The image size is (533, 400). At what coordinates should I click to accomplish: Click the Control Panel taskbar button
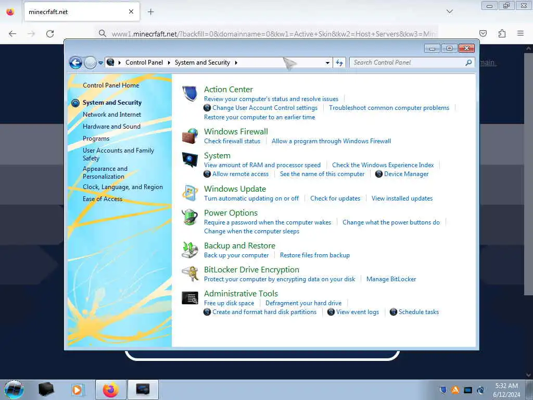[x=143, y=390]
